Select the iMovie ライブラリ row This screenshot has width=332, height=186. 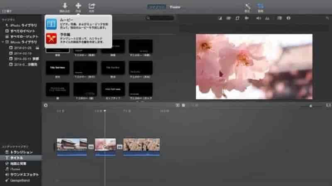(21, 42)
